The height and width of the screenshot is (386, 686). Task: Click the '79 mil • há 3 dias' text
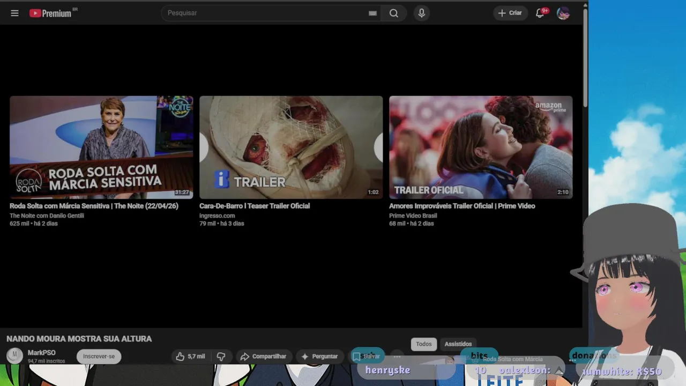pos(221,224)
